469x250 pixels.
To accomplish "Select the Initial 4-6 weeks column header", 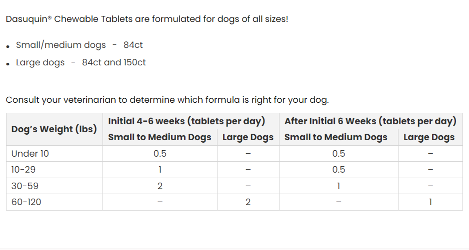I will [x=186, y=121].
